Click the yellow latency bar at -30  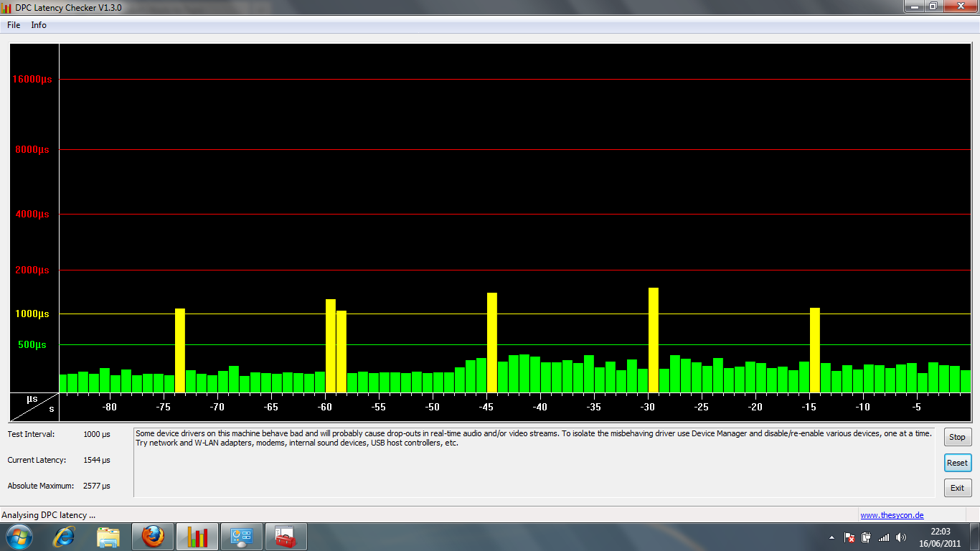point(654,340)
